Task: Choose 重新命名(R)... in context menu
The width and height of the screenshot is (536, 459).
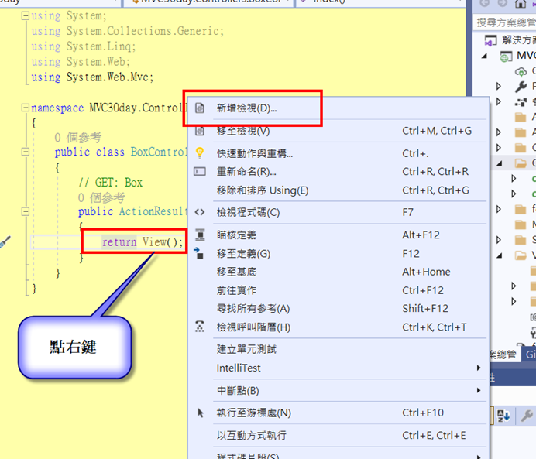Action: pyautogui.click(x=338, y=171)
